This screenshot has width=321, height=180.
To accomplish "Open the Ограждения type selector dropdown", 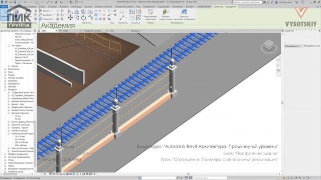I will 294,46.
